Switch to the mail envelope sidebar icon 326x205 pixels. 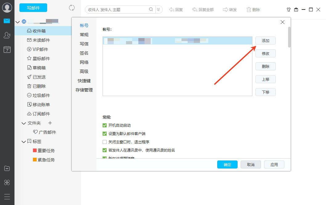click(x=7, y=21)
